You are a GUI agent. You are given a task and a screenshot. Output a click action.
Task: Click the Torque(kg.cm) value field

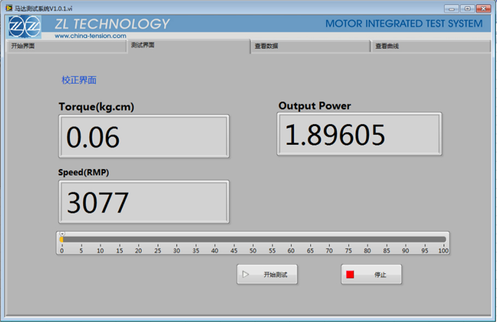[x=144, y=136]
